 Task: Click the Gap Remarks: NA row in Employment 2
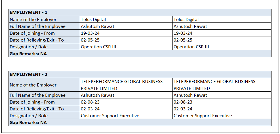(x=28, y=123)
